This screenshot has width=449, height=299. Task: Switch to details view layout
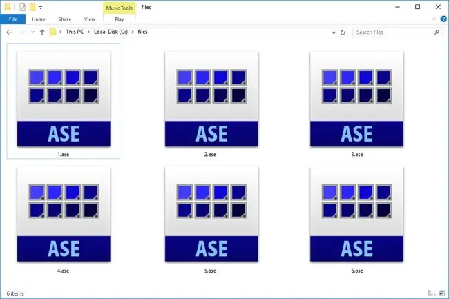[432, 293]
